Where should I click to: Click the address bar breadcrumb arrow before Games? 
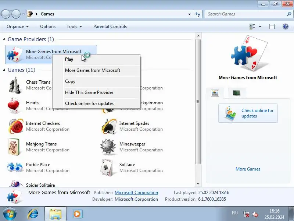37,14
